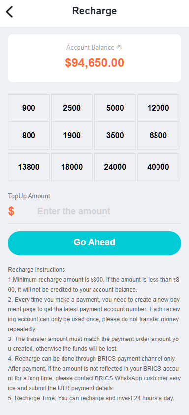Pick the 18000 preset tile
Image resolution: width=189 pixels, height=415 pixels.
coord(72,167)
